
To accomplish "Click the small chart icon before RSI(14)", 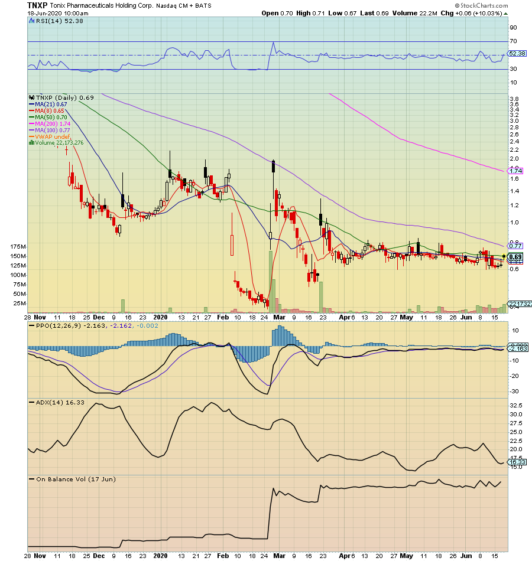I will 32,21.
